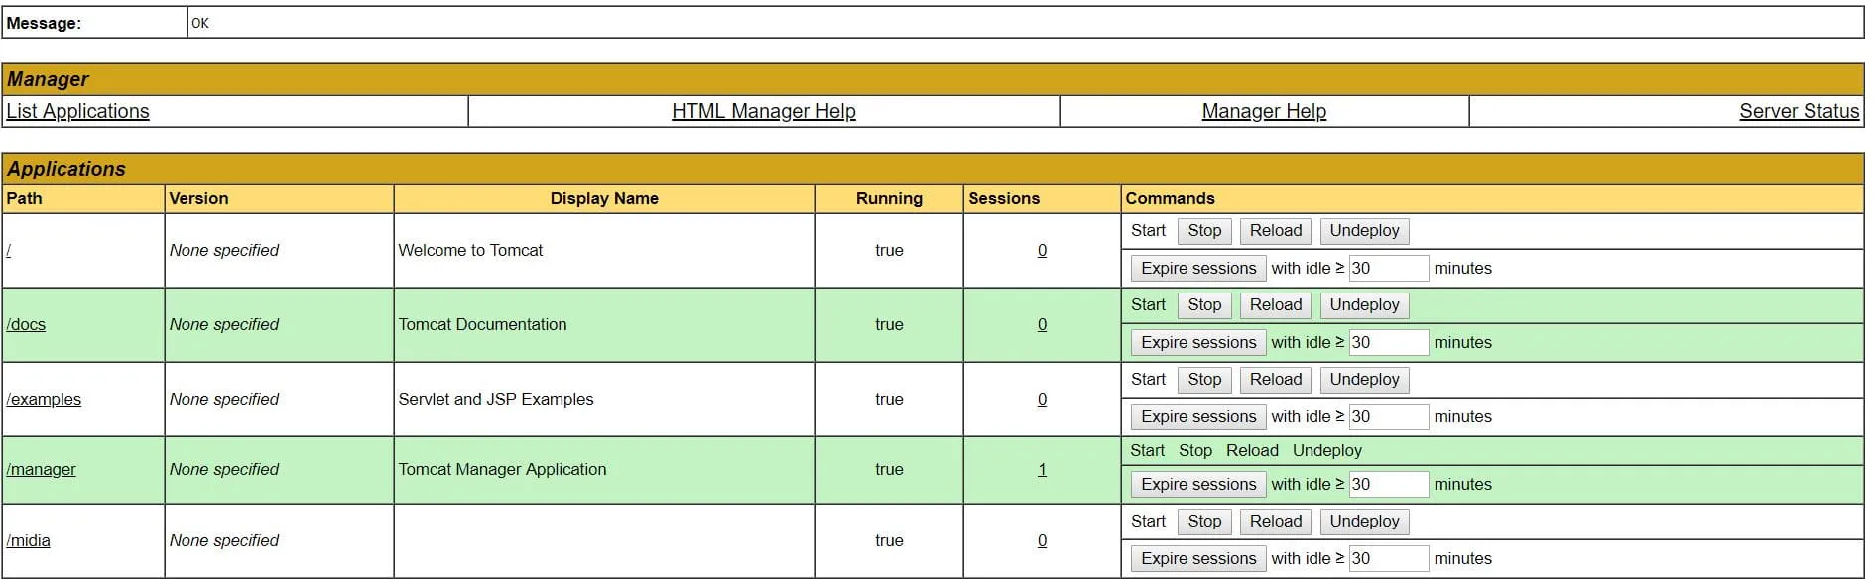Viewport: 1875px width, 585px height.
Task: Expire sessions for Welcome to Tomcat
Action: pos(1197,269)
